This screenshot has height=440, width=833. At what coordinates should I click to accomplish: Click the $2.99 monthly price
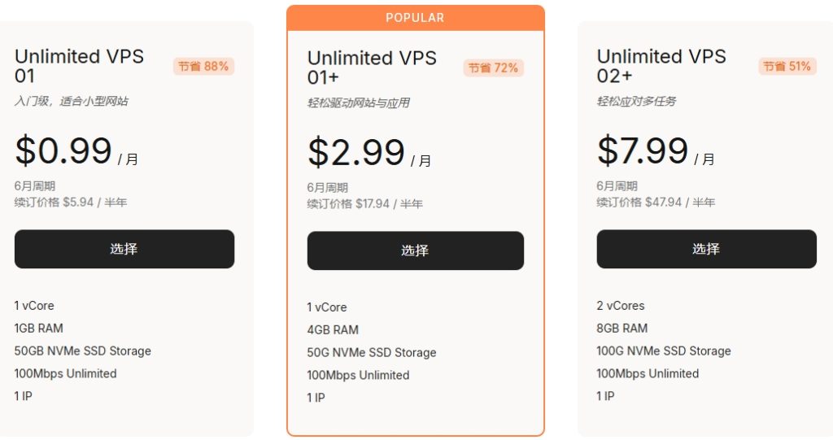pos(356,153)
